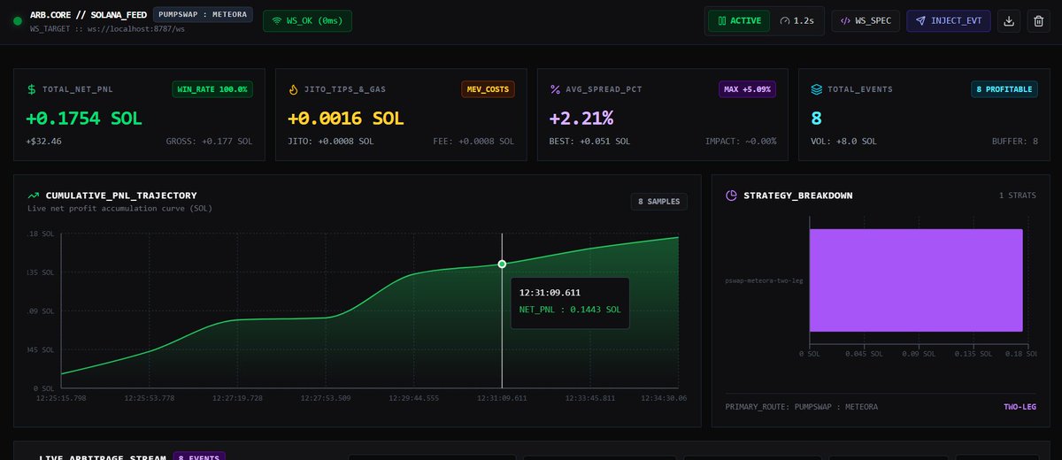Viewport: 1062px width, 460px height.
Task: Click the 12:25:15.798 x-axis timestamp
Action: (x=62, y=398)
